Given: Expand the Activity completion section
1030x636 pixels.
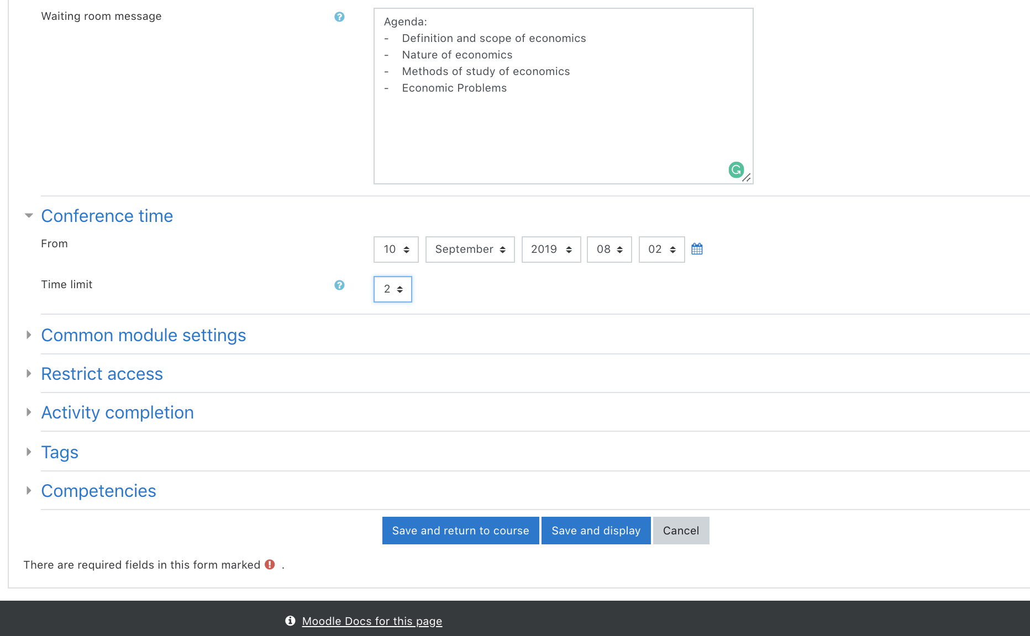Looking at the screenshot, I should pos(117,412).
